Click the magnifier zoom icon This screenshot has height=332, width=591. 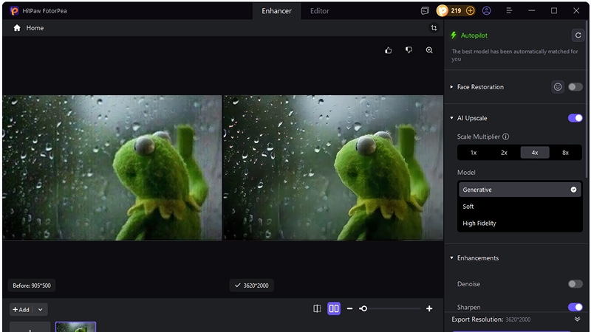click(429, 50)
